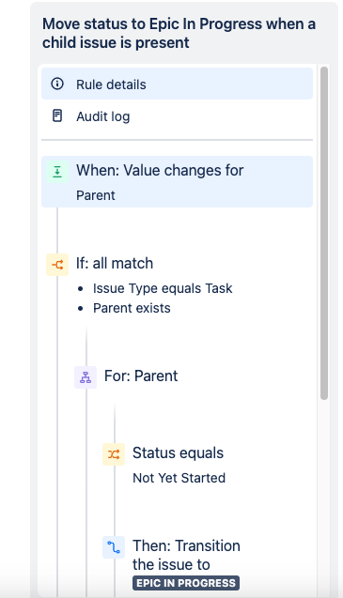The width and height of the screenshot is (343, 598).
Task: Click the Rule details info icon
Action: point(57,84)
